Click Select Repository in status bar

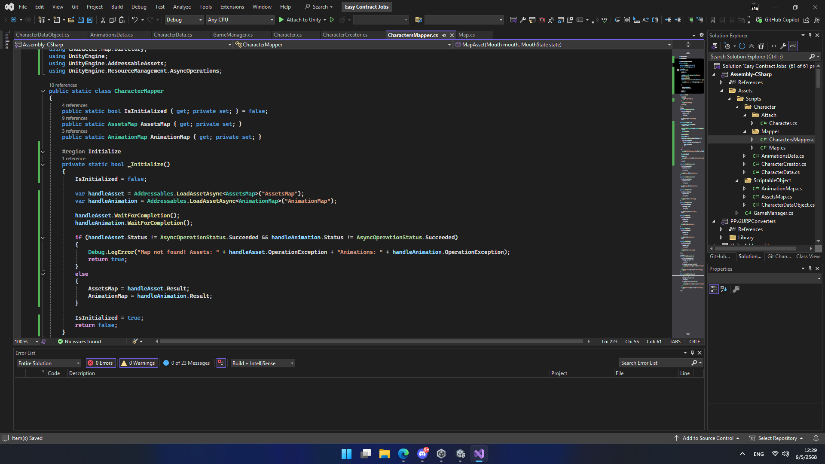pyautogui.click(x=776, y=438)
